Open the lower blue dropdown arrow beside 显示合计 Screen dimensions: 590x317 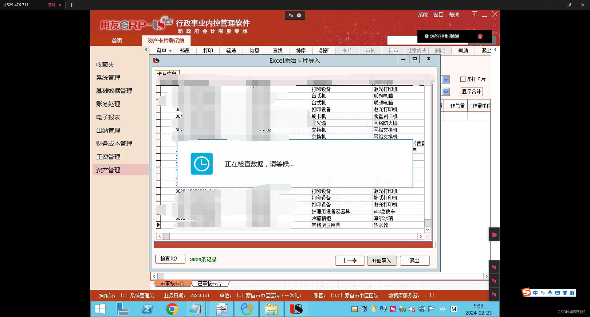(446, 92)
